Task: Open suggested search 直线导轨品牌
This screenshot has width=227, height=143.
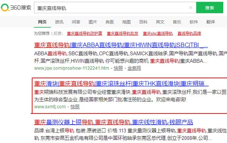Action: pyautogui.click(x=189, y=33)
